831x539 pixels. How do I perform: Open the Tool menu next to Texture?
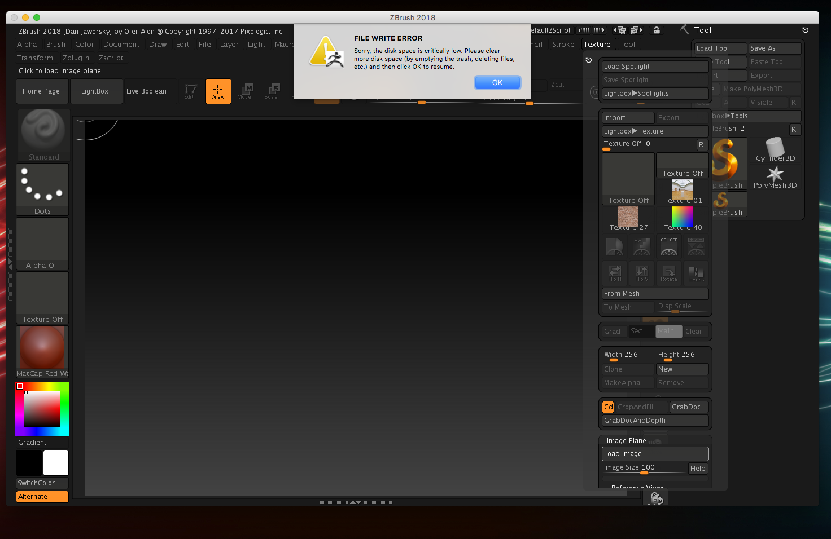tap(627, 45)
